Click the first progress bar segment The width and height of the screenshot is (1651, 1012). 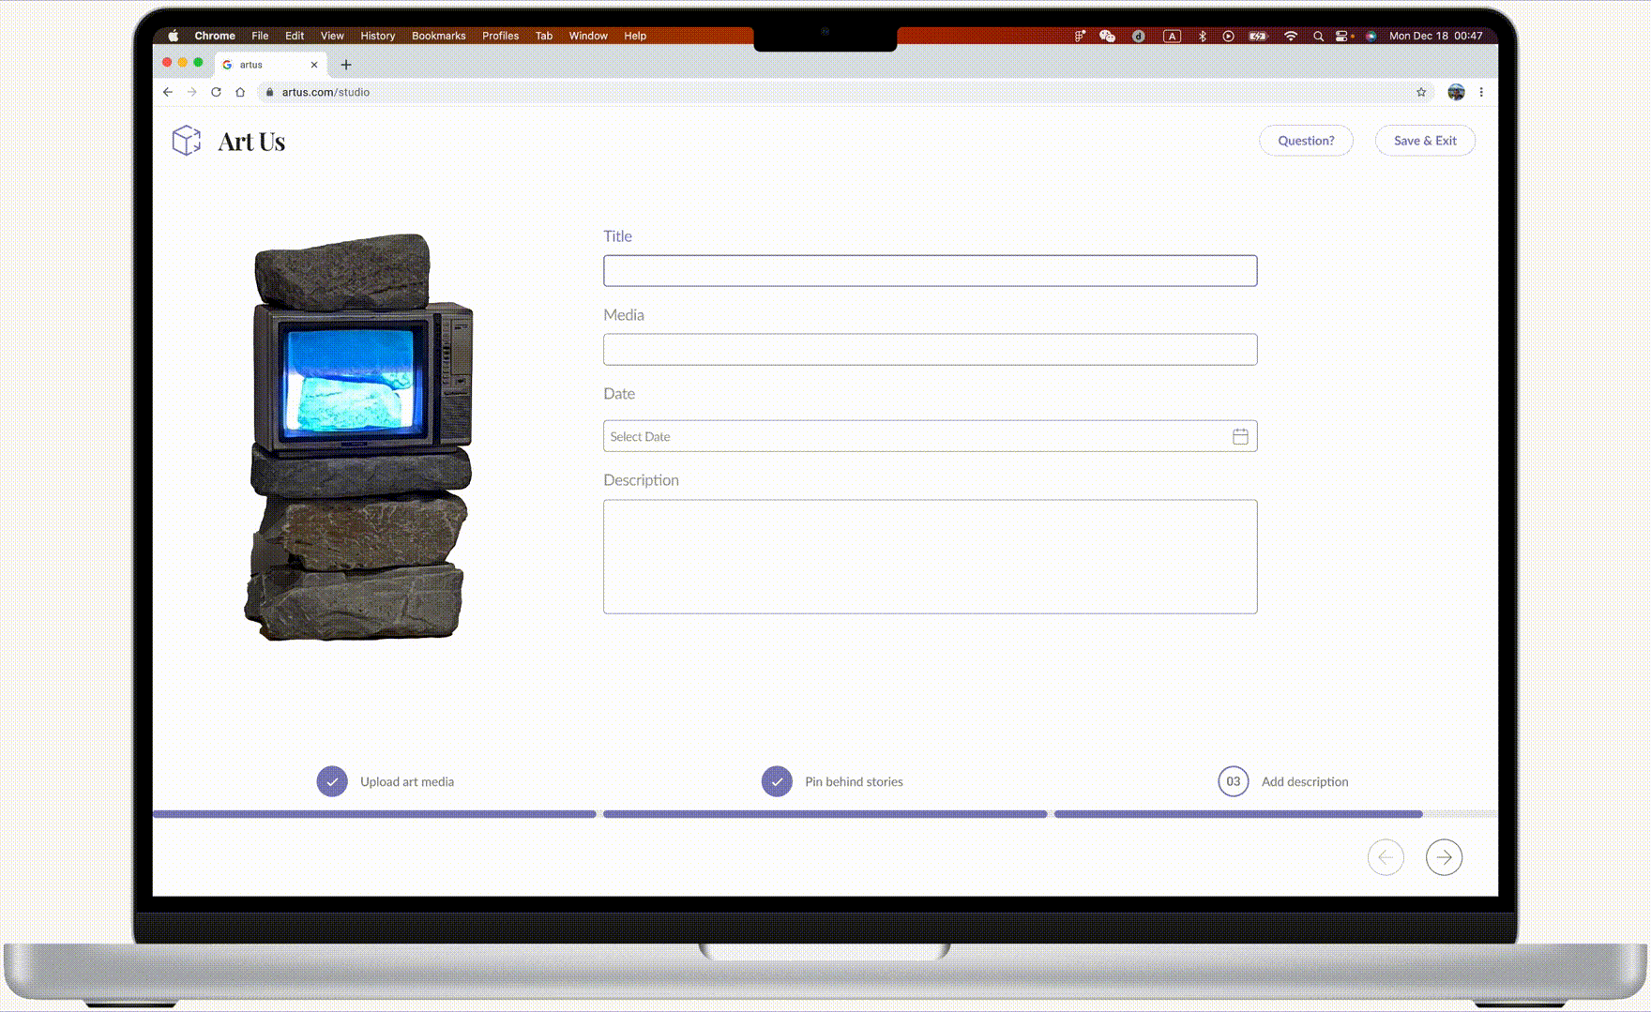point(374,814)
